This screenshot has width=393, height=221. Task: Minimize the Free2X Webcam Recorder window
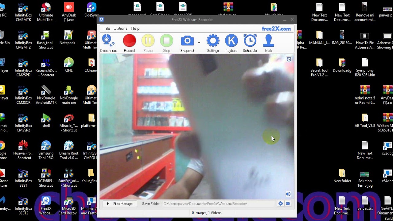tap(285, 20)
